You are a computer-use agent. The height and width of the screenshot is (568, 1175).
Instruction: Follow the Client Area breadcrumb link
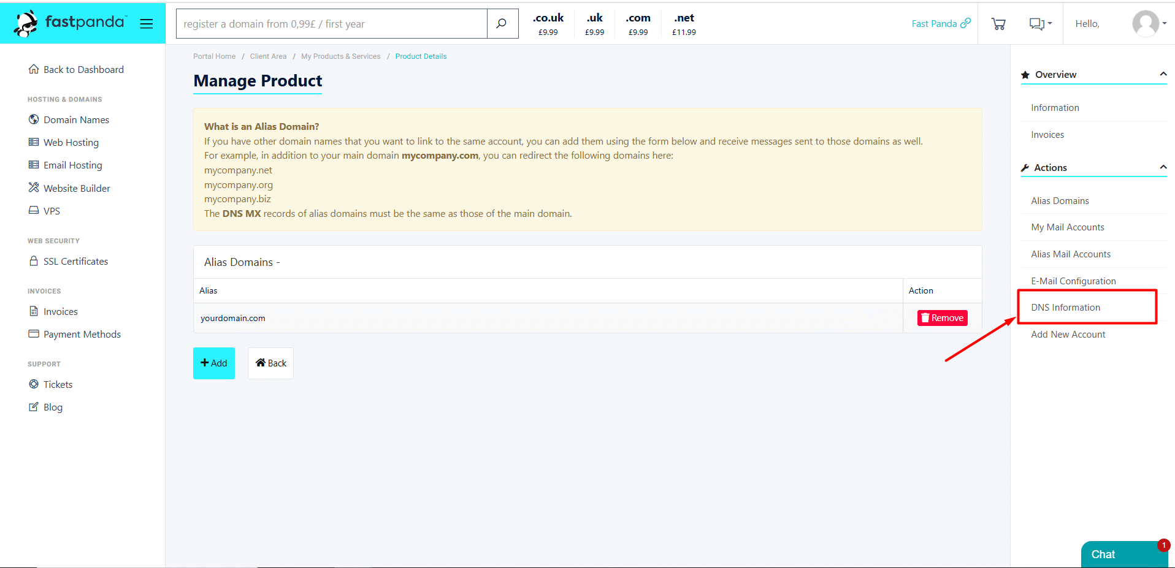click(268, 56)
